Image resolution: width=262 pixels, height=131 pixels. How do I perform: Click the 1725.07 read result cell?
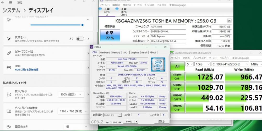click(x=205, y=77)
